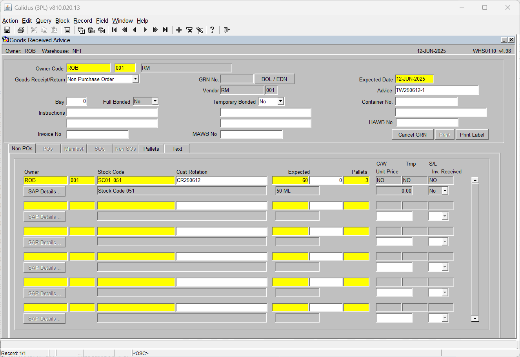520x357 pixels.
Task: Click the Container No. input field
Action: tap(426, 101)
